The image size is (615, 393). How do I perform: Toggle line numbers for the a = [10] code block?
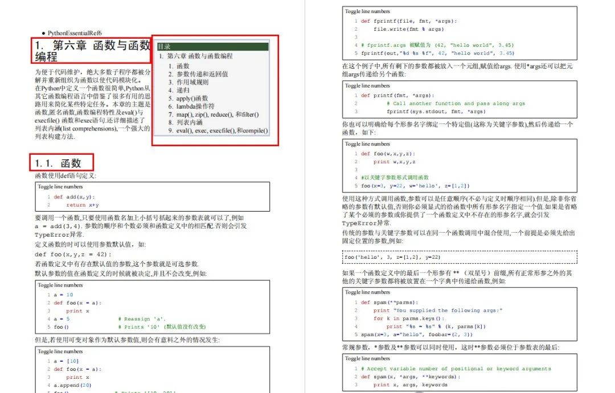[x=60, y=351]
